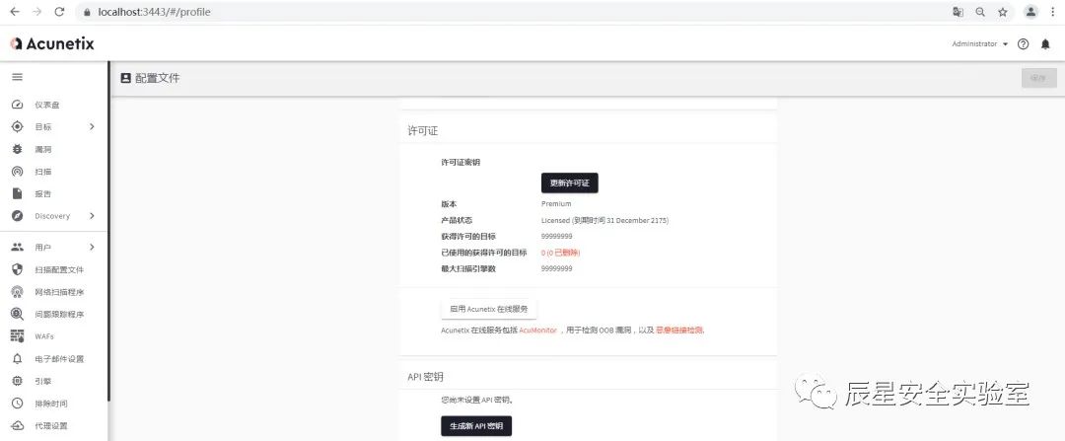Open the Administrator account dropdown
Viewport: 1065px width, 441px height.
tap(980, 44)
